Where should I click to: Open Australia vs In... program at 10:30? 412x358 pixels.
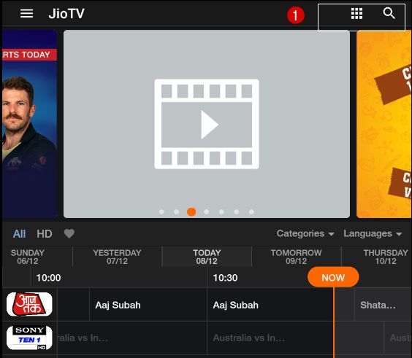[270, 338]
